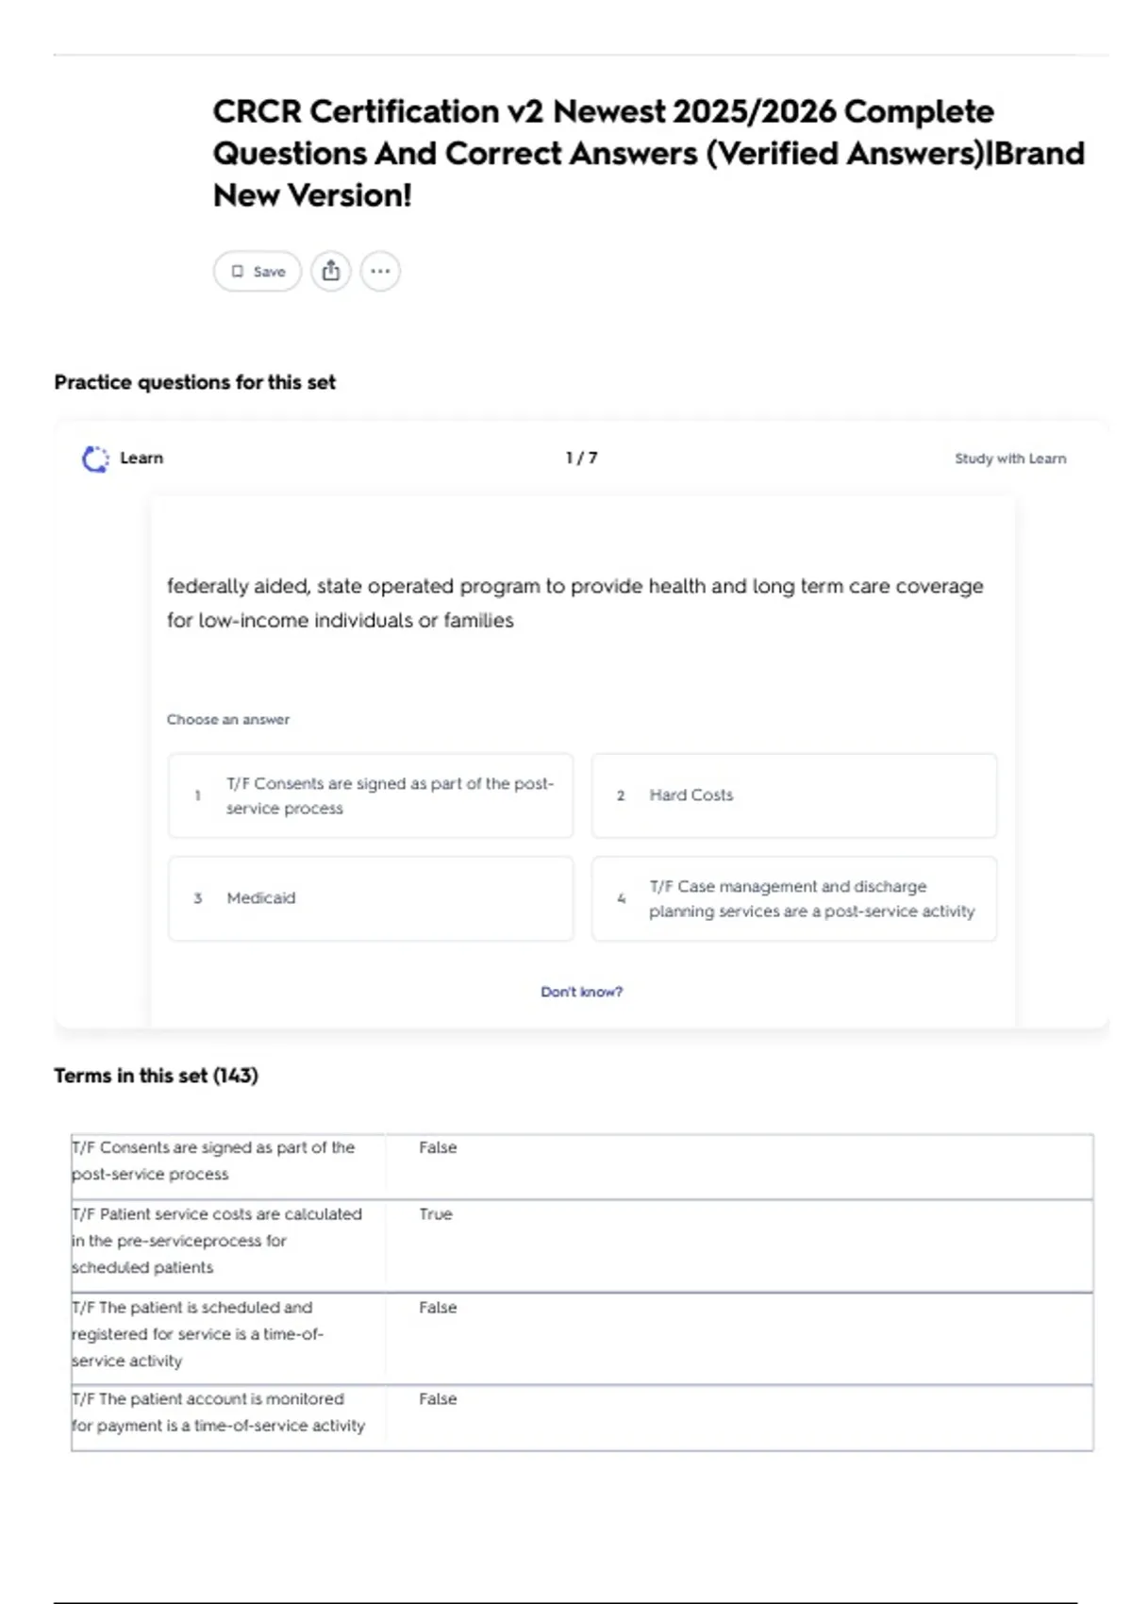Click the '1 / 7' question counter

581,459
